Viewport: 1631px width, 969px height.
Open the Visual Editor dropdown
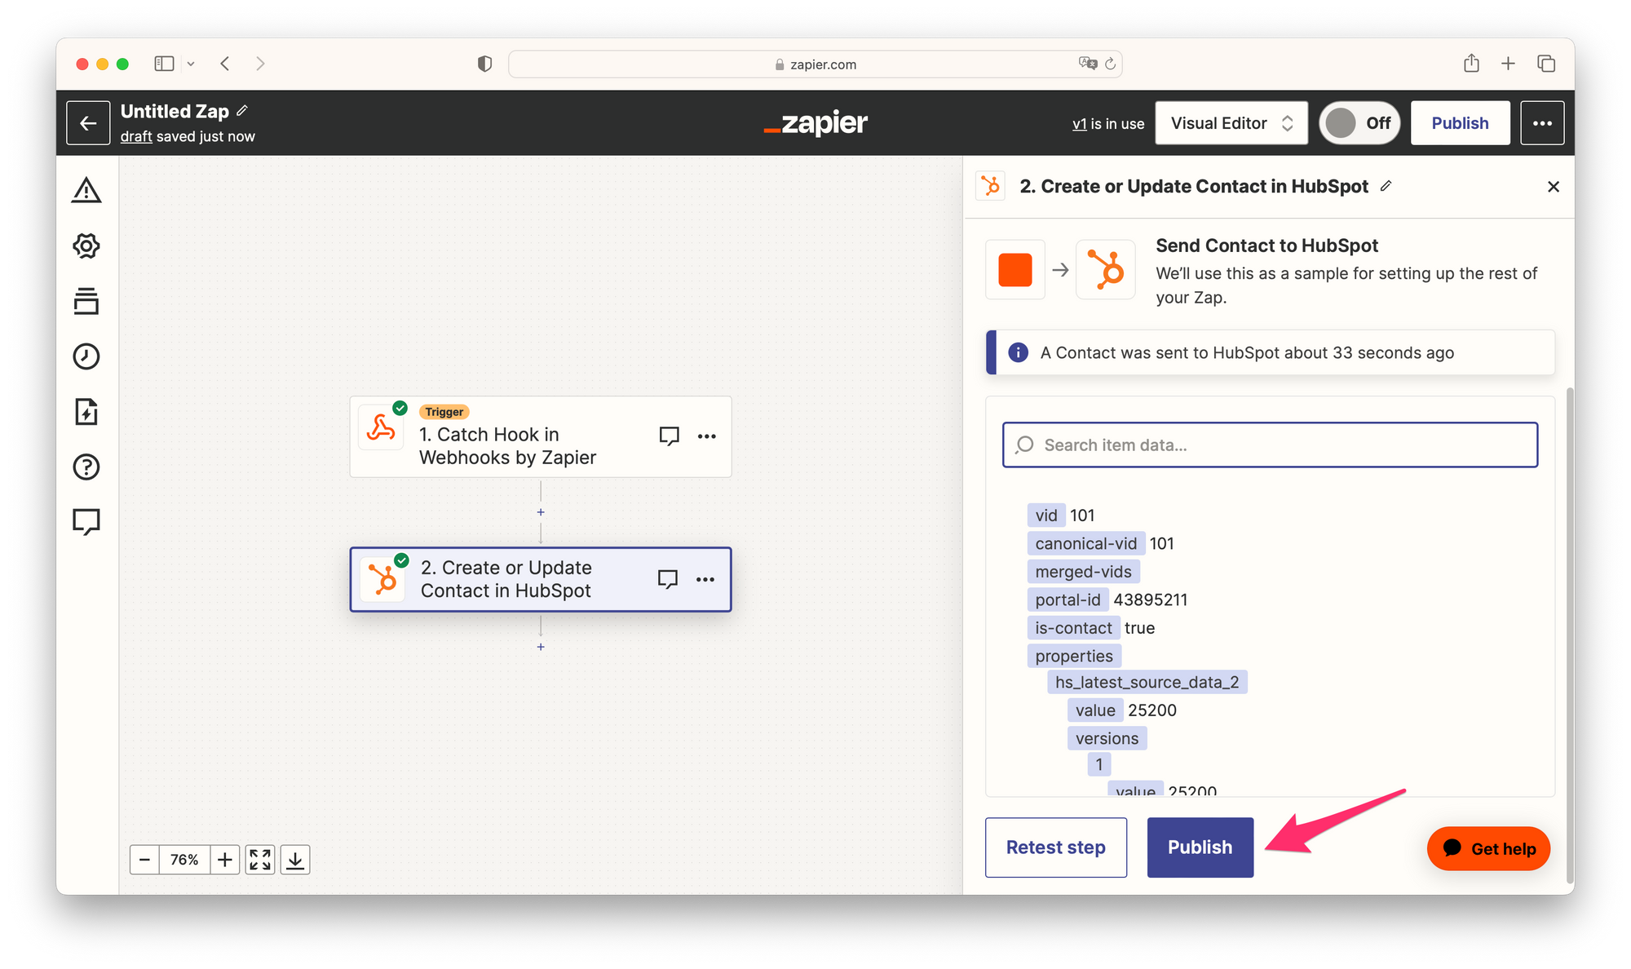[x=1231, y=123]
